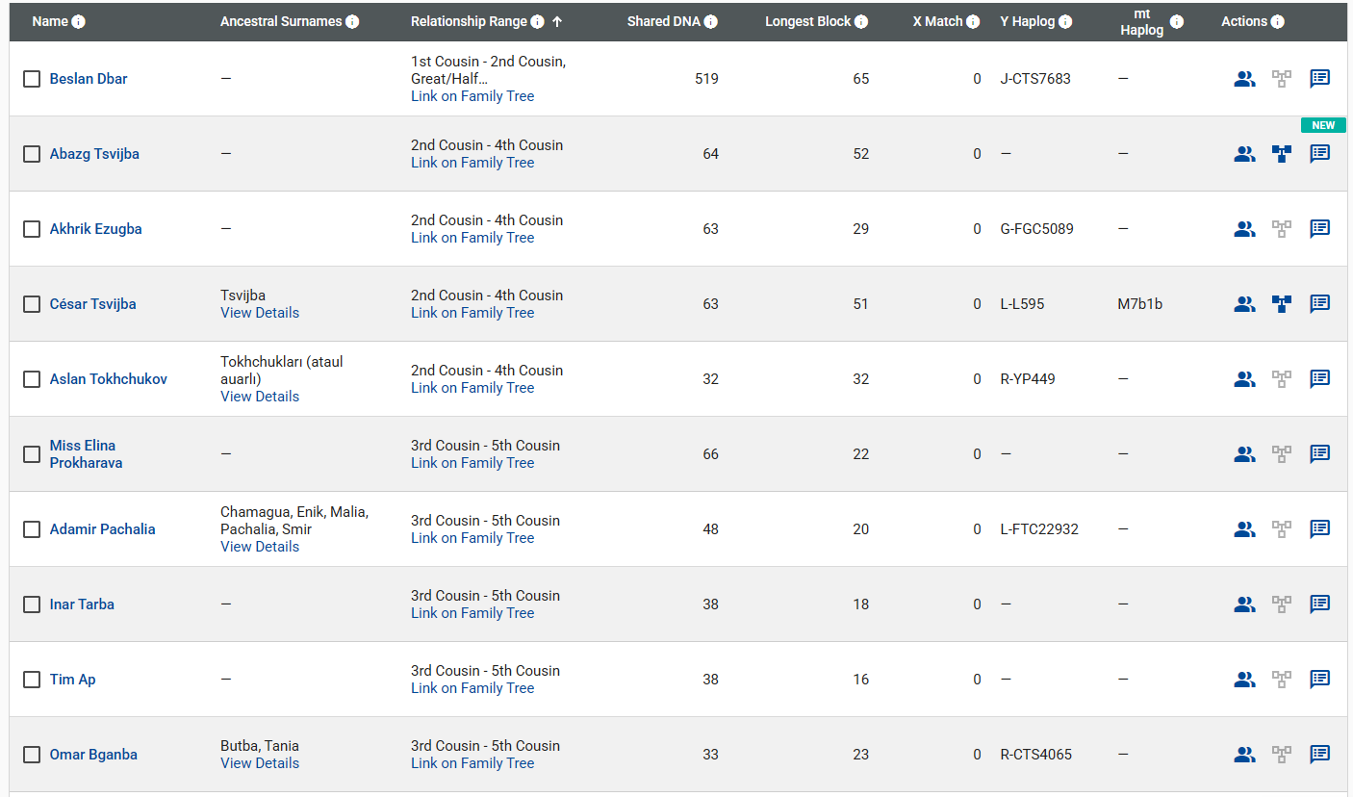Check the Akhrik Ezugba row
The width and height of the screenshot is (1353, 797).
point(32,229)
